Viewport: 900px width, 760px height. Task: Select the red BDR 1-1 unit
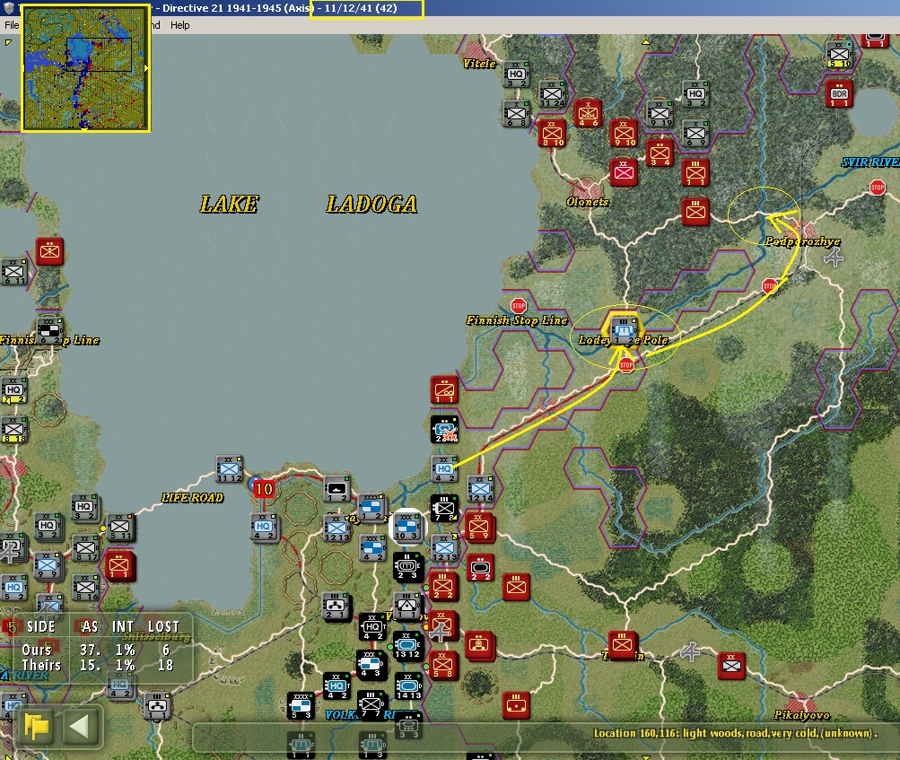coord(839,95)
